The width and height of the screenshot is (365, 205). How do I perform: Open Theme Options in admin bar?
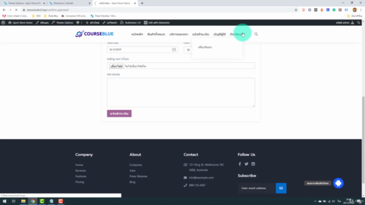point(62,23)
